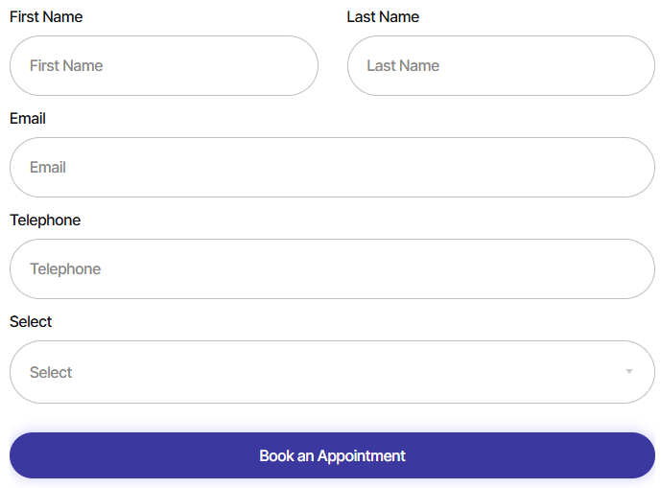Image resolution: width=661 pixels, height=488 pixels.
Task: Open the Select combo box
Action: click(332, 372)
